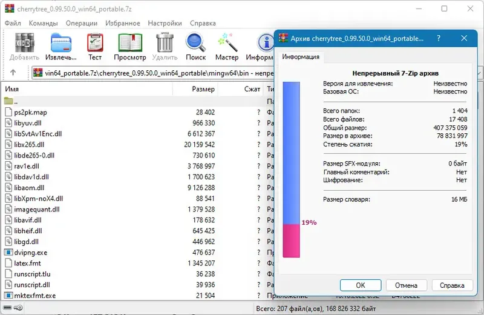
Task: Click the 17 408 total files value
Action: click(x=458, y=119)
